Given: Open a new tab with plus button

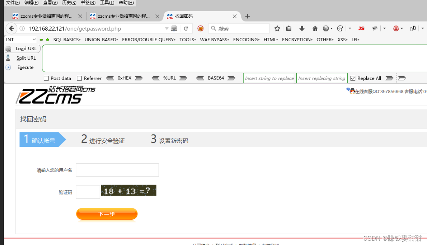Looking at the screenshot, I should [248, 16].
